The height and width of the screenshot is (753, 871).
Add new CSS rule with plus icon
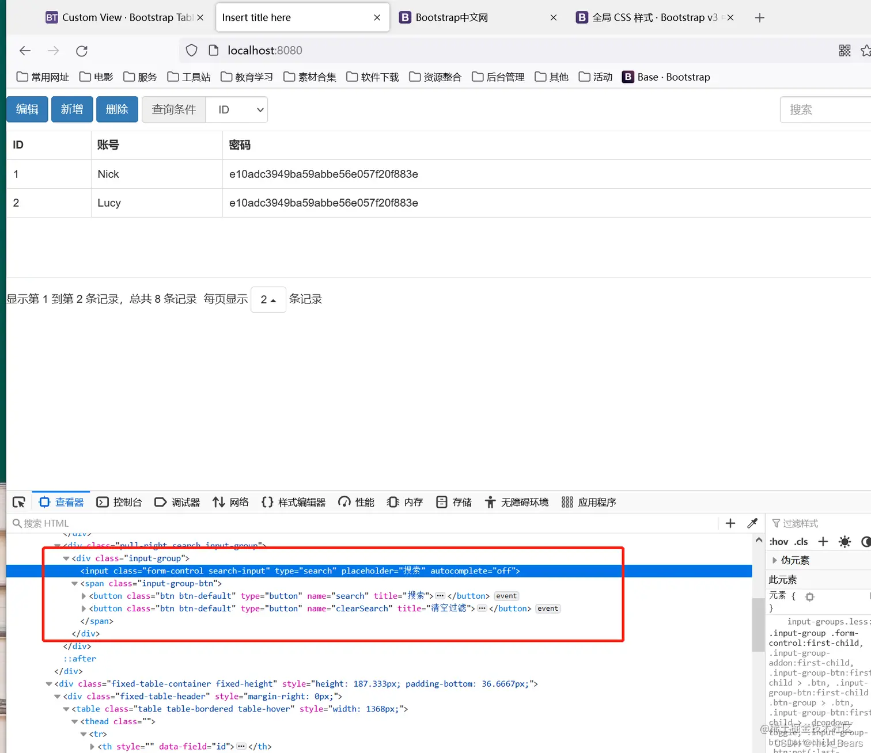(823, 542)
